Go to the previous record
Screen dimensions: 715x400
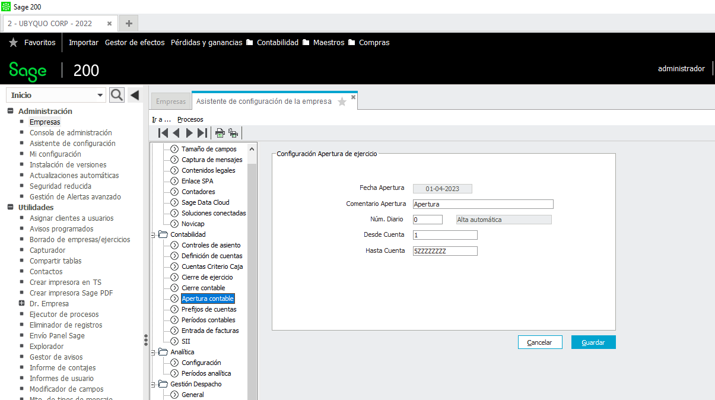[176, 133]
